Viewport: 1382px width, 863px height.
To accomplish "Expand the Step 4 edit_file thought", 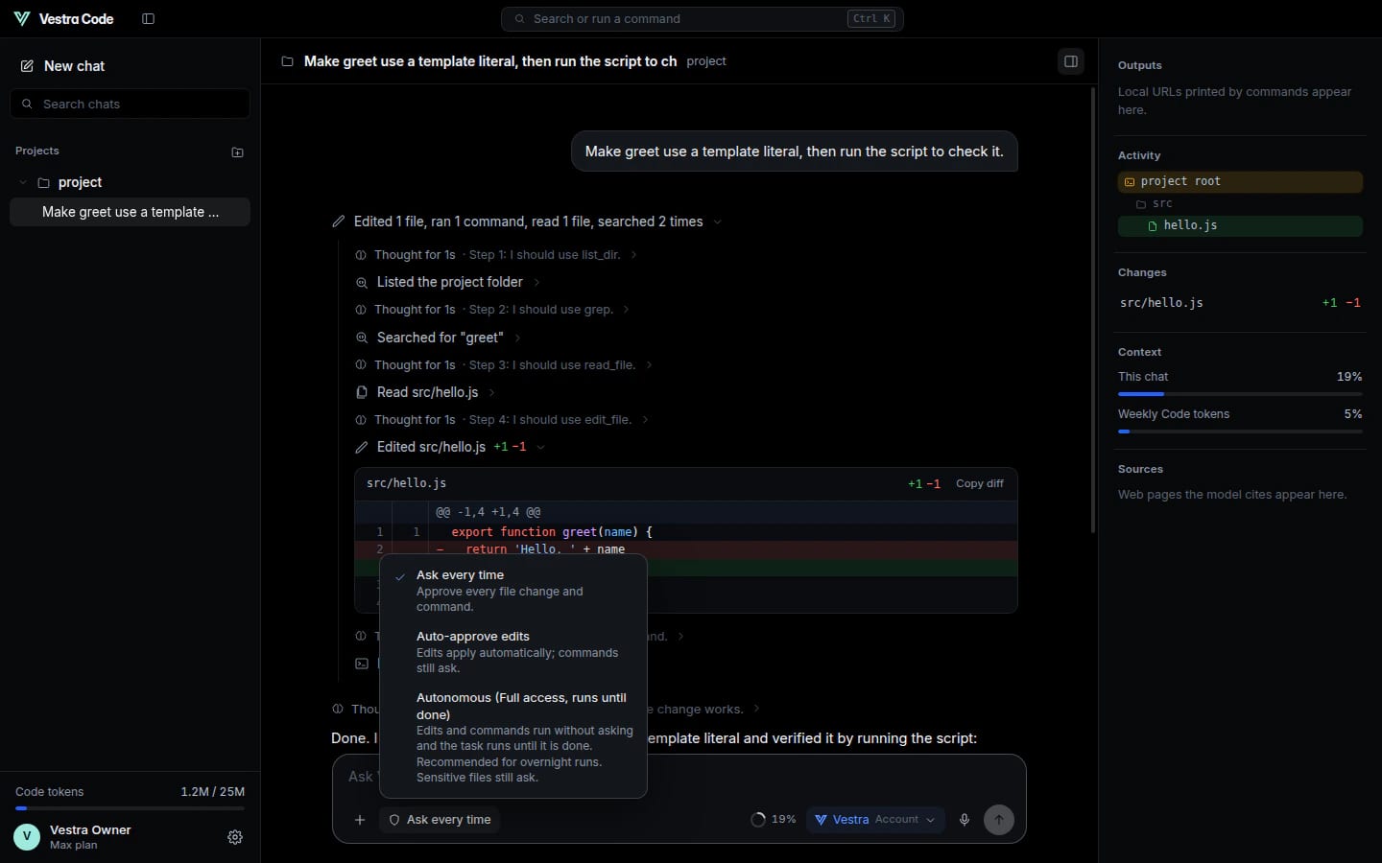I will point(501,420).
